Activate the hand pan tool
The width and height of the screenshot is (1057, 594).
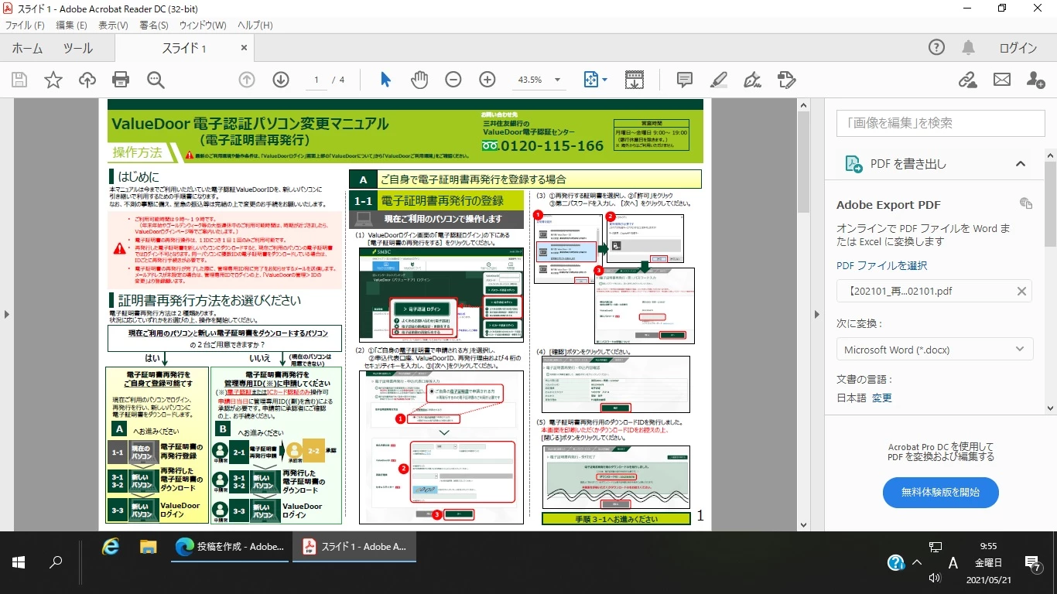click(x=419, y=80)
